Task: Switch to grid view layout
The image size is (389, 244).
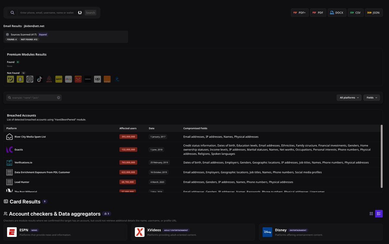Action: click(x=371, y=214)
